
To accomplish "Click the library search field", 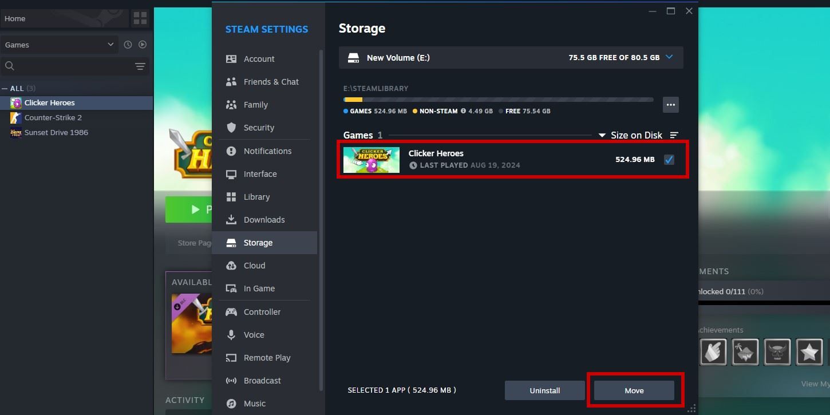I will click(66, 66).
